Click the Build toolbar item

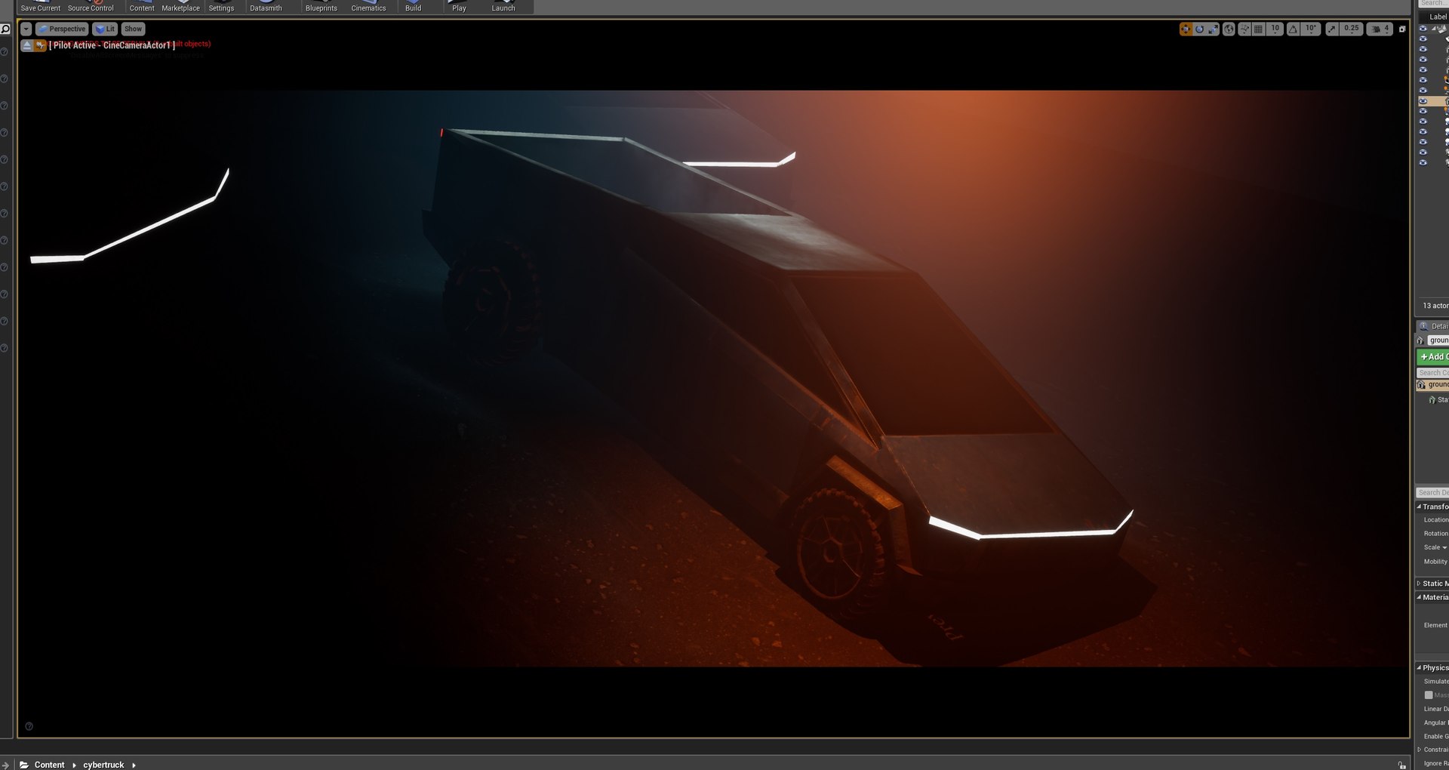[x=413, y=7]
